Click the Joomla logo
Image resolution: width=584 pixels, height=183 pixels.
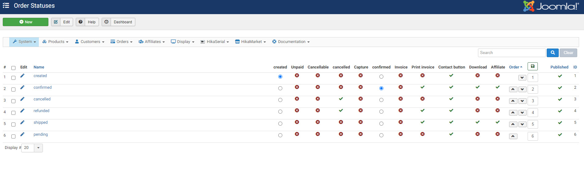coord(551,6)
